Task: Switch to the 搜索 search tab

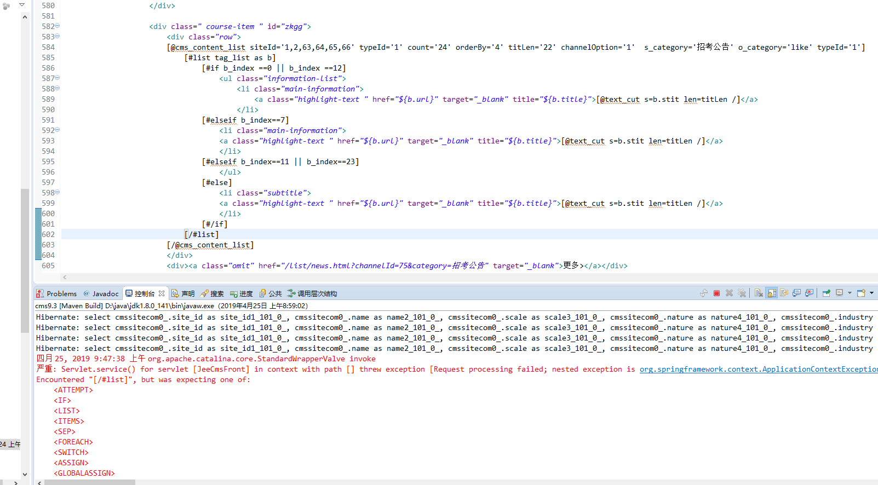Action: 213,294
